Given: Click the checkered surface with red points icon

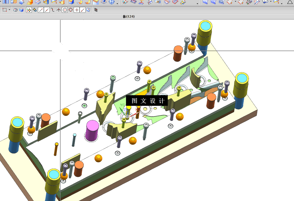Looking at the screenshot, I should pyautogui.click(x=125, y=2).
